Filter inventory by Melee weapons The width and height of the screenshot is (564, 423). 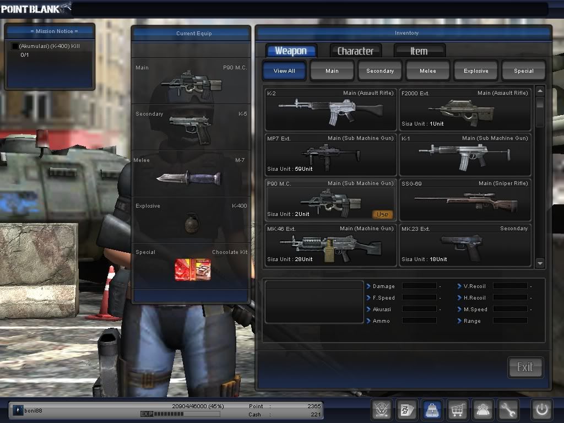(427, 70)
